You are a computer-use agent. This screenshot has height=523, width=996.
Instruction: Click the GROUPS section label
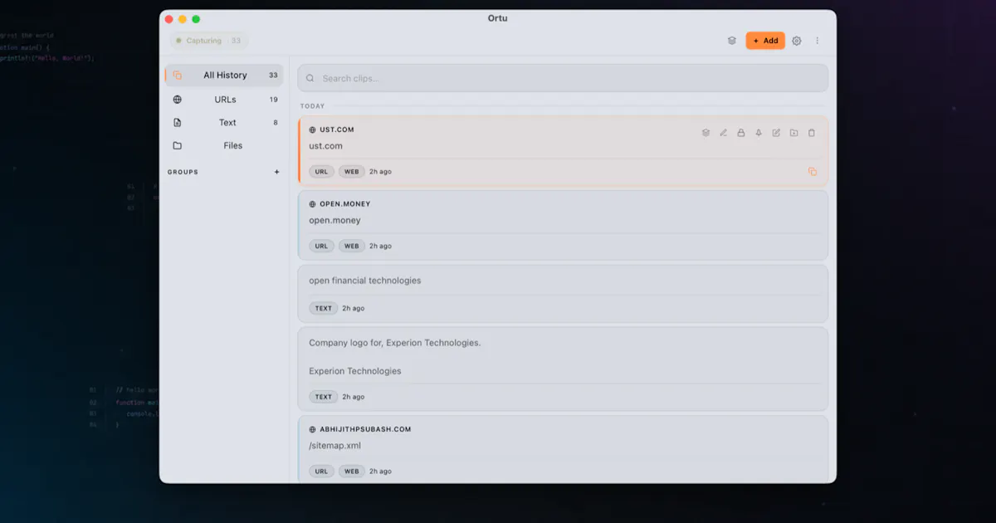coord(183,173)
